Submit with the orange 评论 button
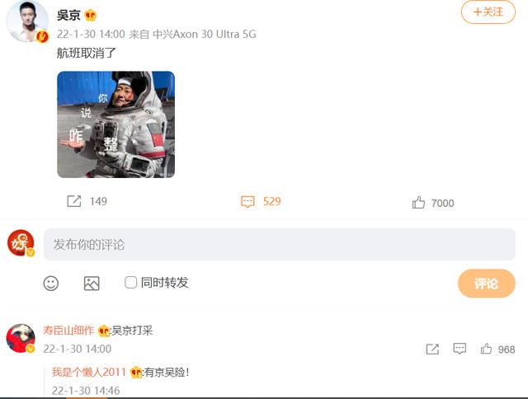528x399 pixels. point(486,284)
